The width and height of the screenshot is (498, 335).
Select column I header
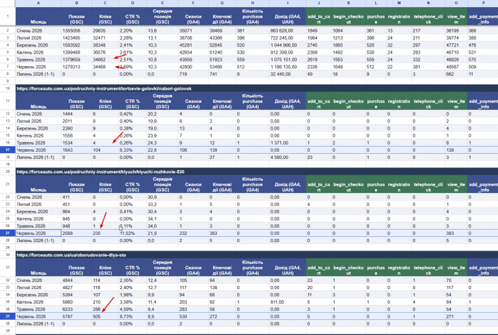point(288,3)
